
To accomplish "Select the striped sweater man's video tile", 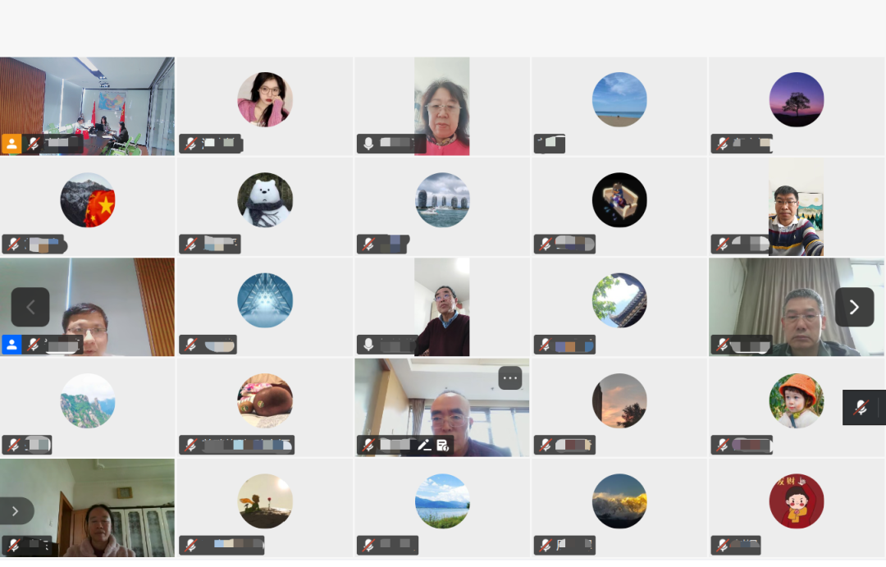I will 796,207.
